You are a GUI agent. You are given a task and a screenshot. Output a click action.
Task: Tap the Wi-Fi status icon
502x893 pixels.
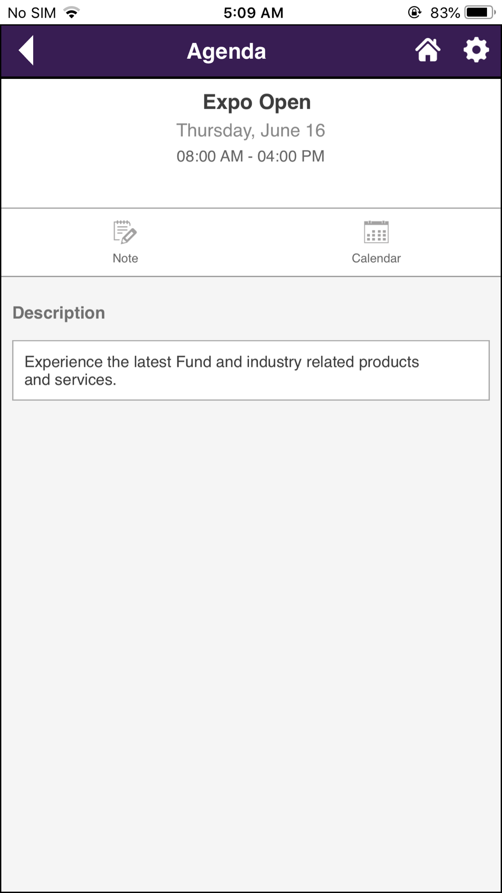click(72, 13)
